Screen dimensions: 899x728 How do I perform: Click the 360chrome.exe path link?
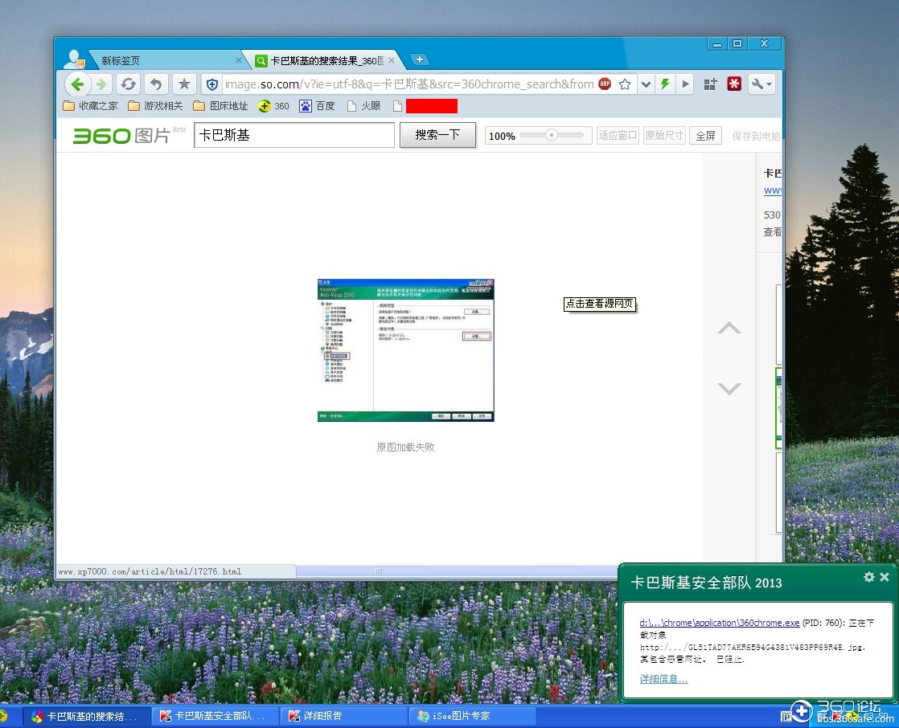(x=720, y=623)
